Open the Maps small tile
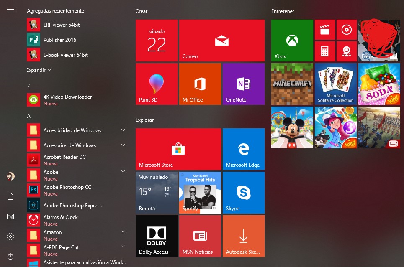404x267 pixels. pos(347,51)
